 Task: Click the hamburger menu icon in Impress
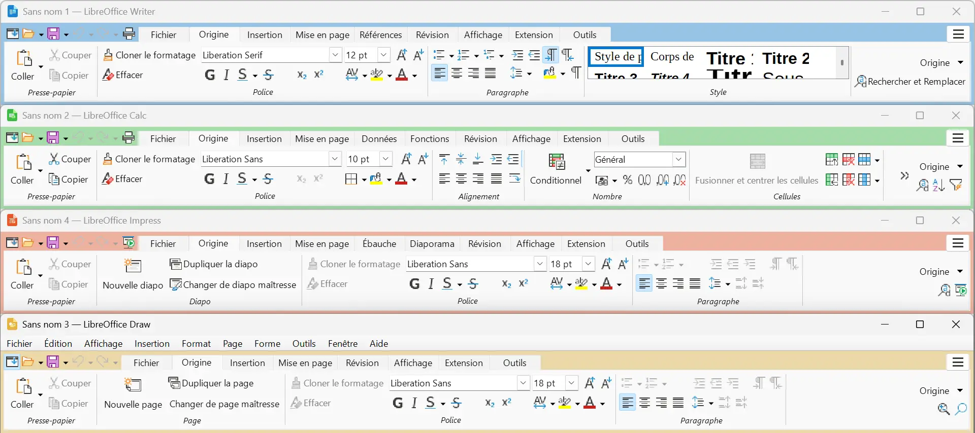(958, 243)
